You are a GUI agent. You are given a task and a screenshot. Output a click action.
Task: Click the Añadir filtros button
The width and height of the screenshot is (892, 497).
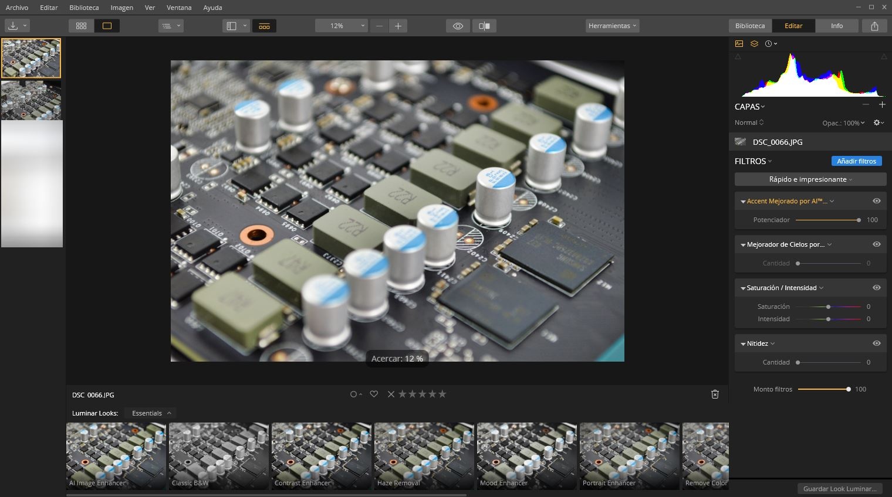[x=856, y=161]
